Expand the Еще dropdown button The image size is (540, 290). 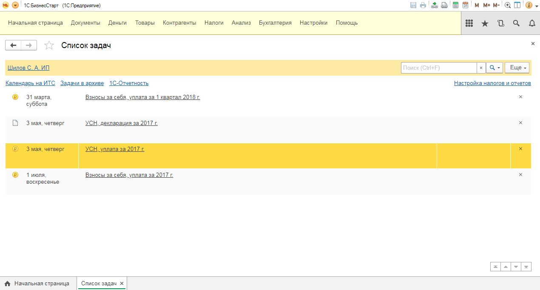(517, 68)
